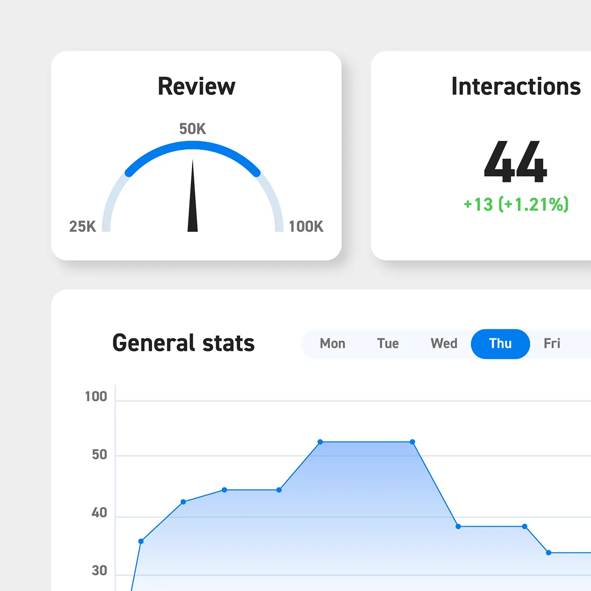Select the Tue tab
The width and height of the screenshot is (591, 591).
[388, 344]
